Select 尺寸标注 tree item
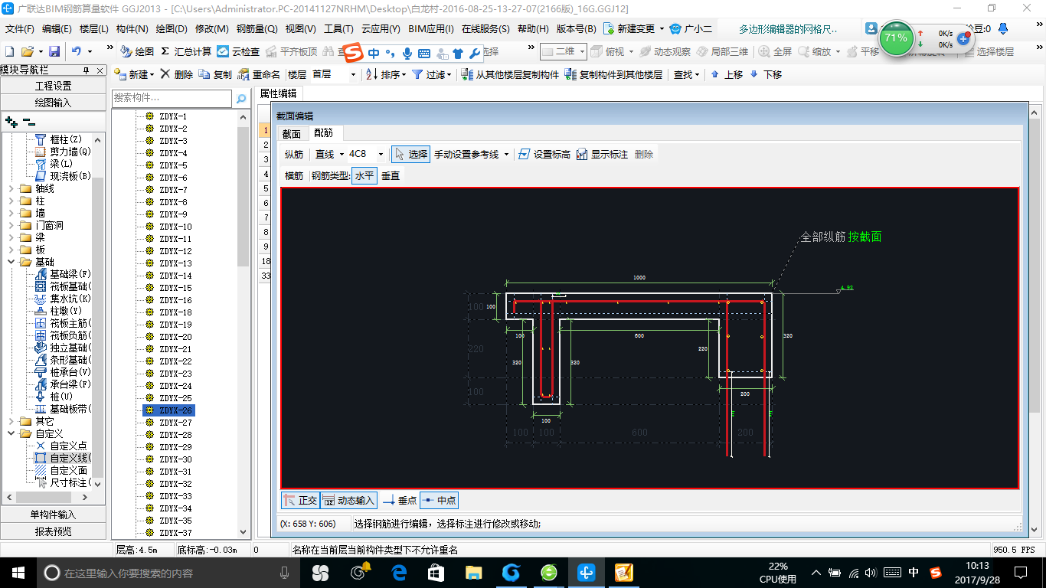1046x588 pixels. (64, 482)
